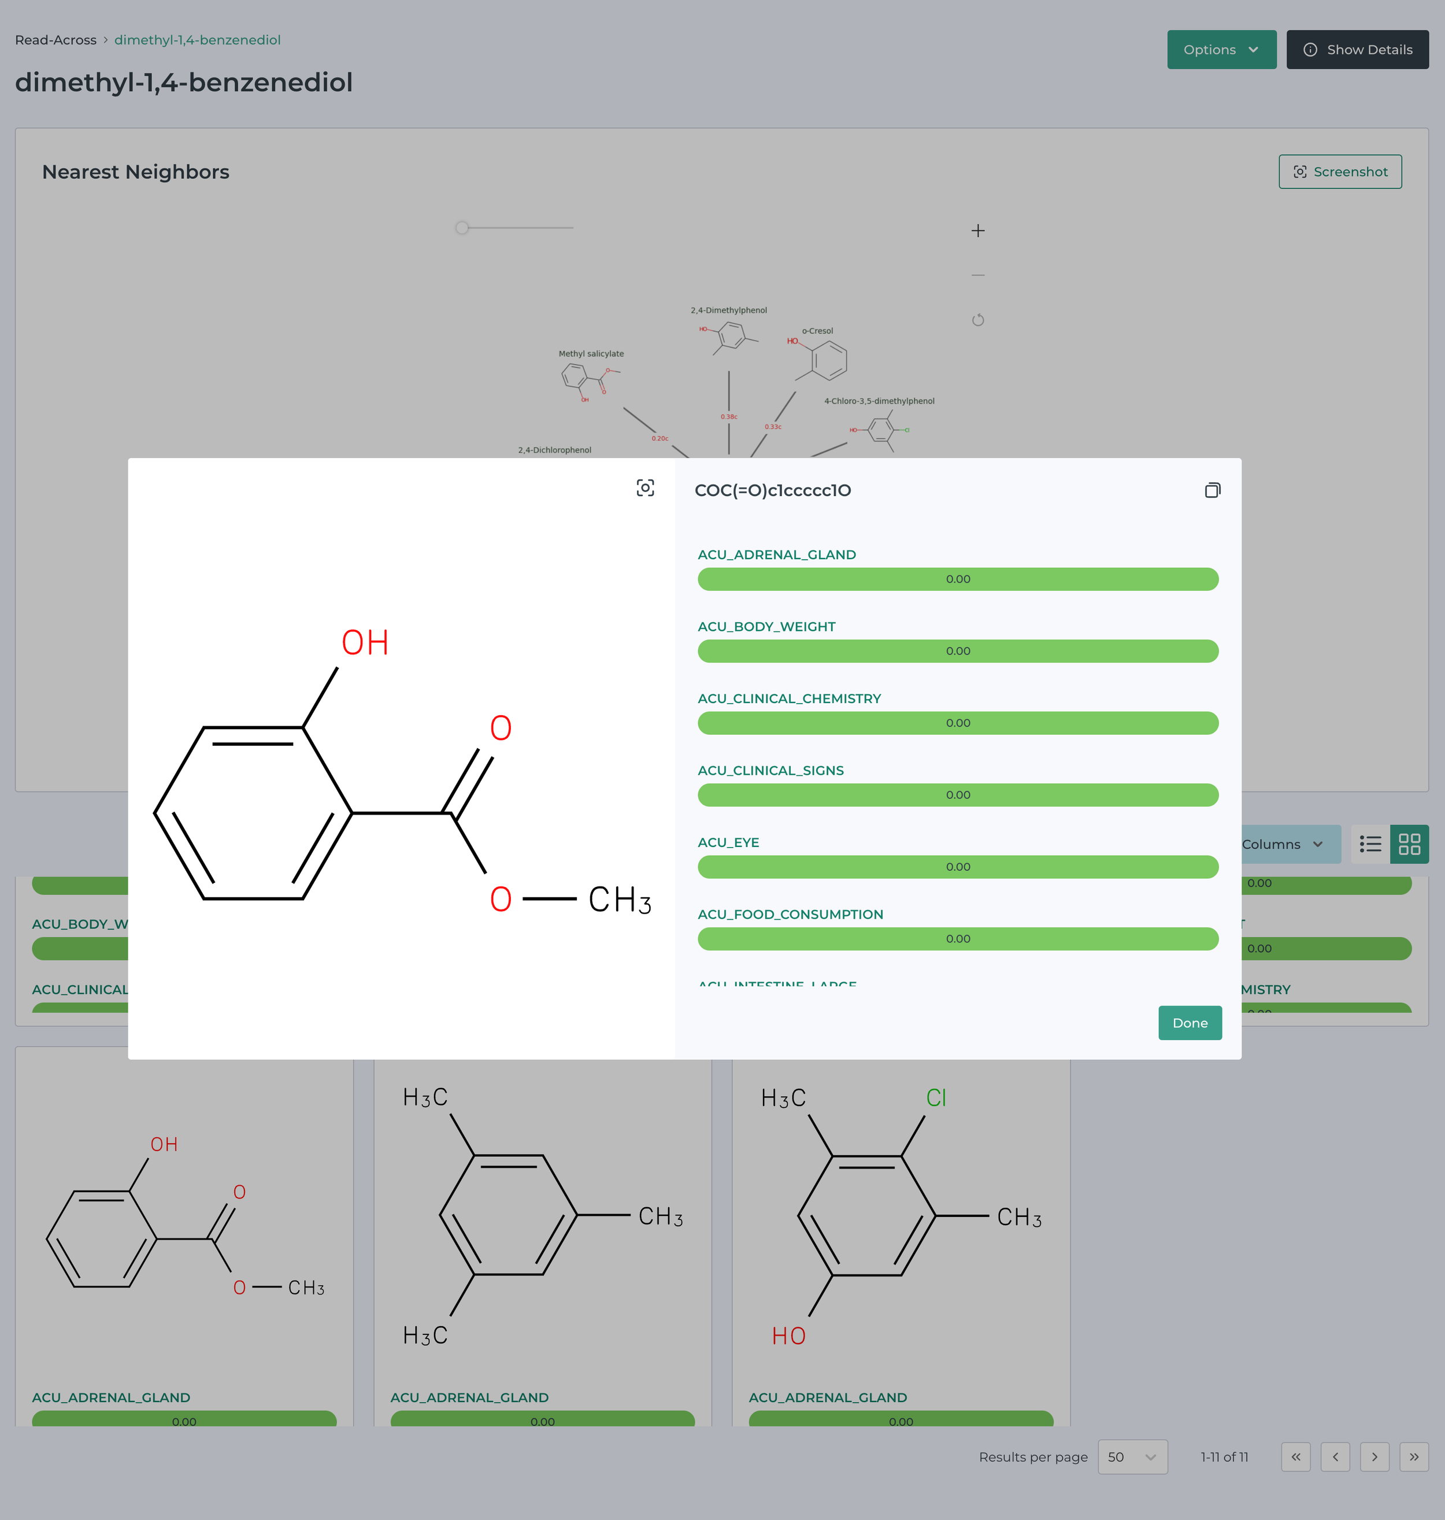
Task: Go to previous page of results
Action: [1335, 1457]
